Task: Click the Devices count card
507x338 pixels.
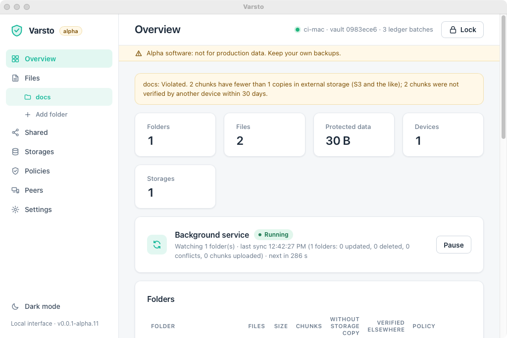Action: (x=443, y=134)
